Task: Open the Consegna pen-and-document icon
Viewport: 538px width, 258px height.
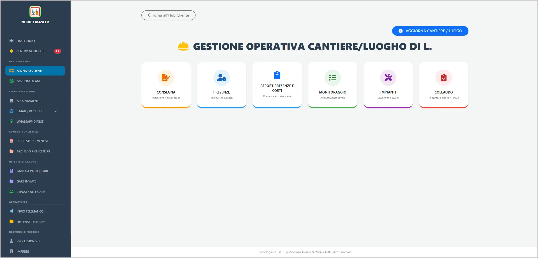Action: point(166,78)
